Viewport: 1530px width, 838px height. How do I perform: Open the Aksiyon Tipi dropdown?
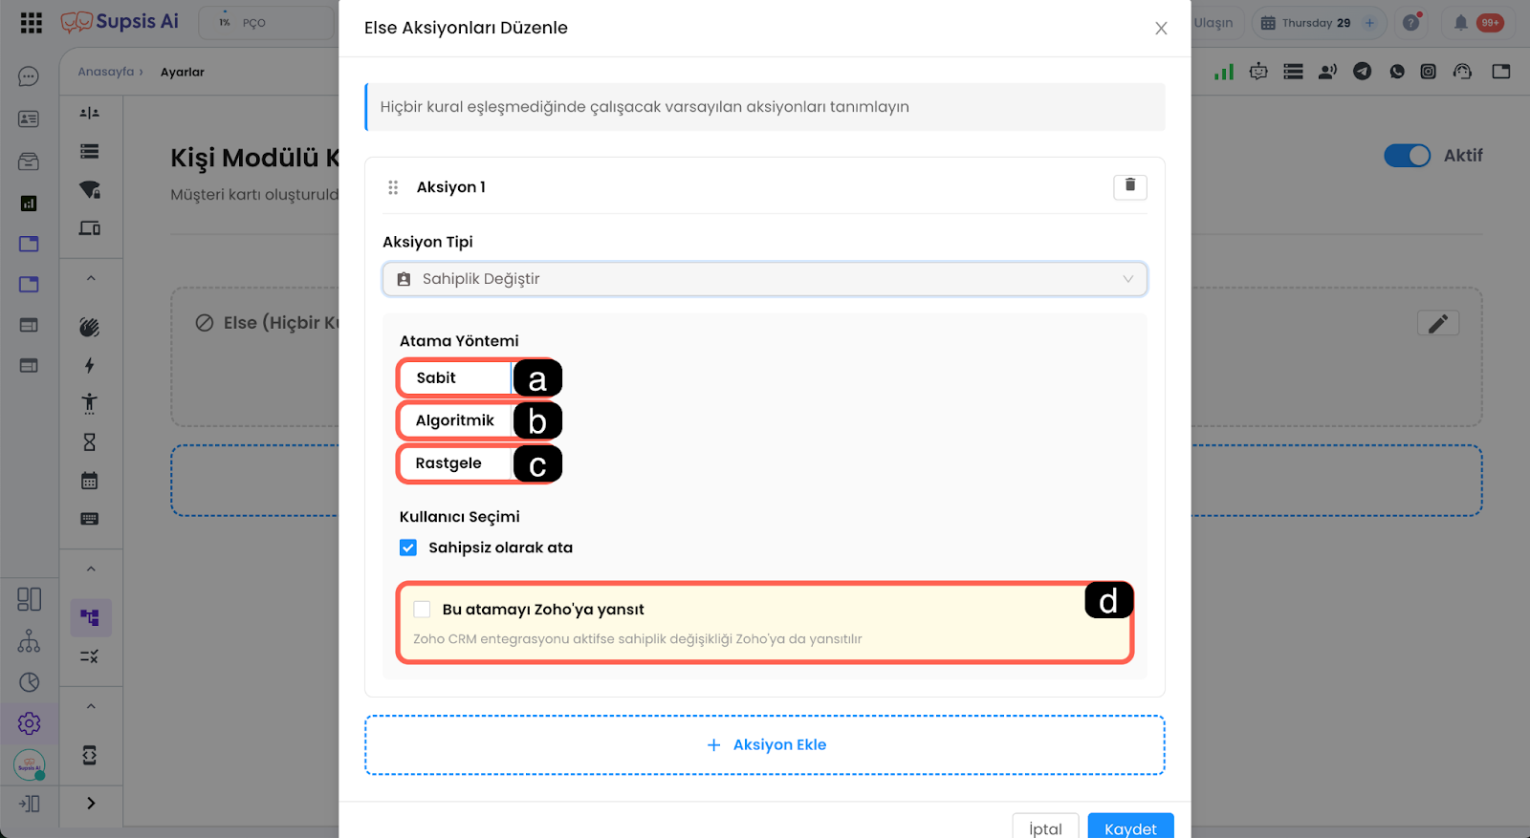764,279
